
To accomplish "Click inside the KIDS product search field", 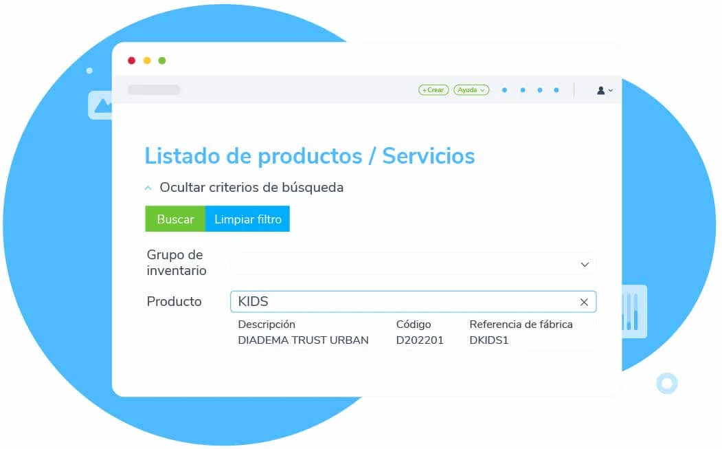I will (343, 302).
